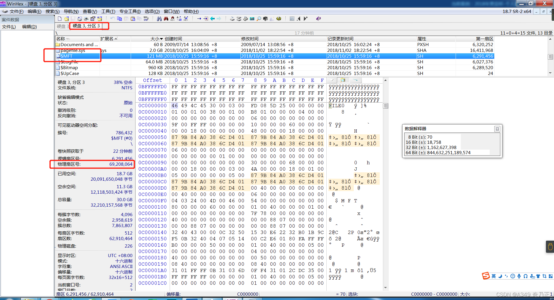
Task: Open the 搜索(S) menu
Action: click(x=53, y=12)
